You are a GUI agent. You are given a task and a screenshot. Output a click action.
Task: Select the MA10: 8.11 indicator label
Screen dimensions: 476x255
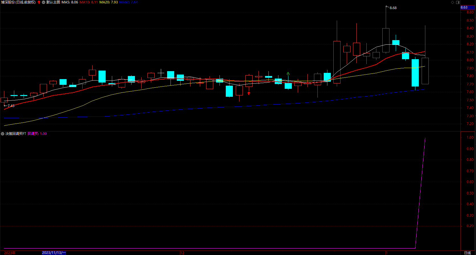click(x=89, y=2)
